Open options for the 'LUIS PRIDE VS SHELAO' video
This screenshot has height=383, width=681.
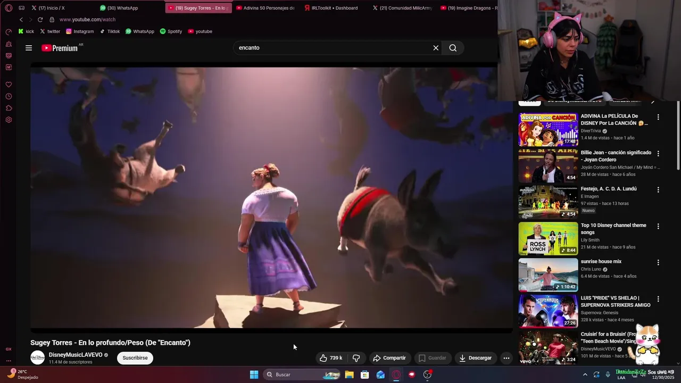658,299
